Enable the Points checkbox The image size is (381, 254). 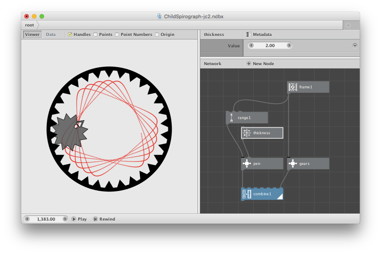95,35
